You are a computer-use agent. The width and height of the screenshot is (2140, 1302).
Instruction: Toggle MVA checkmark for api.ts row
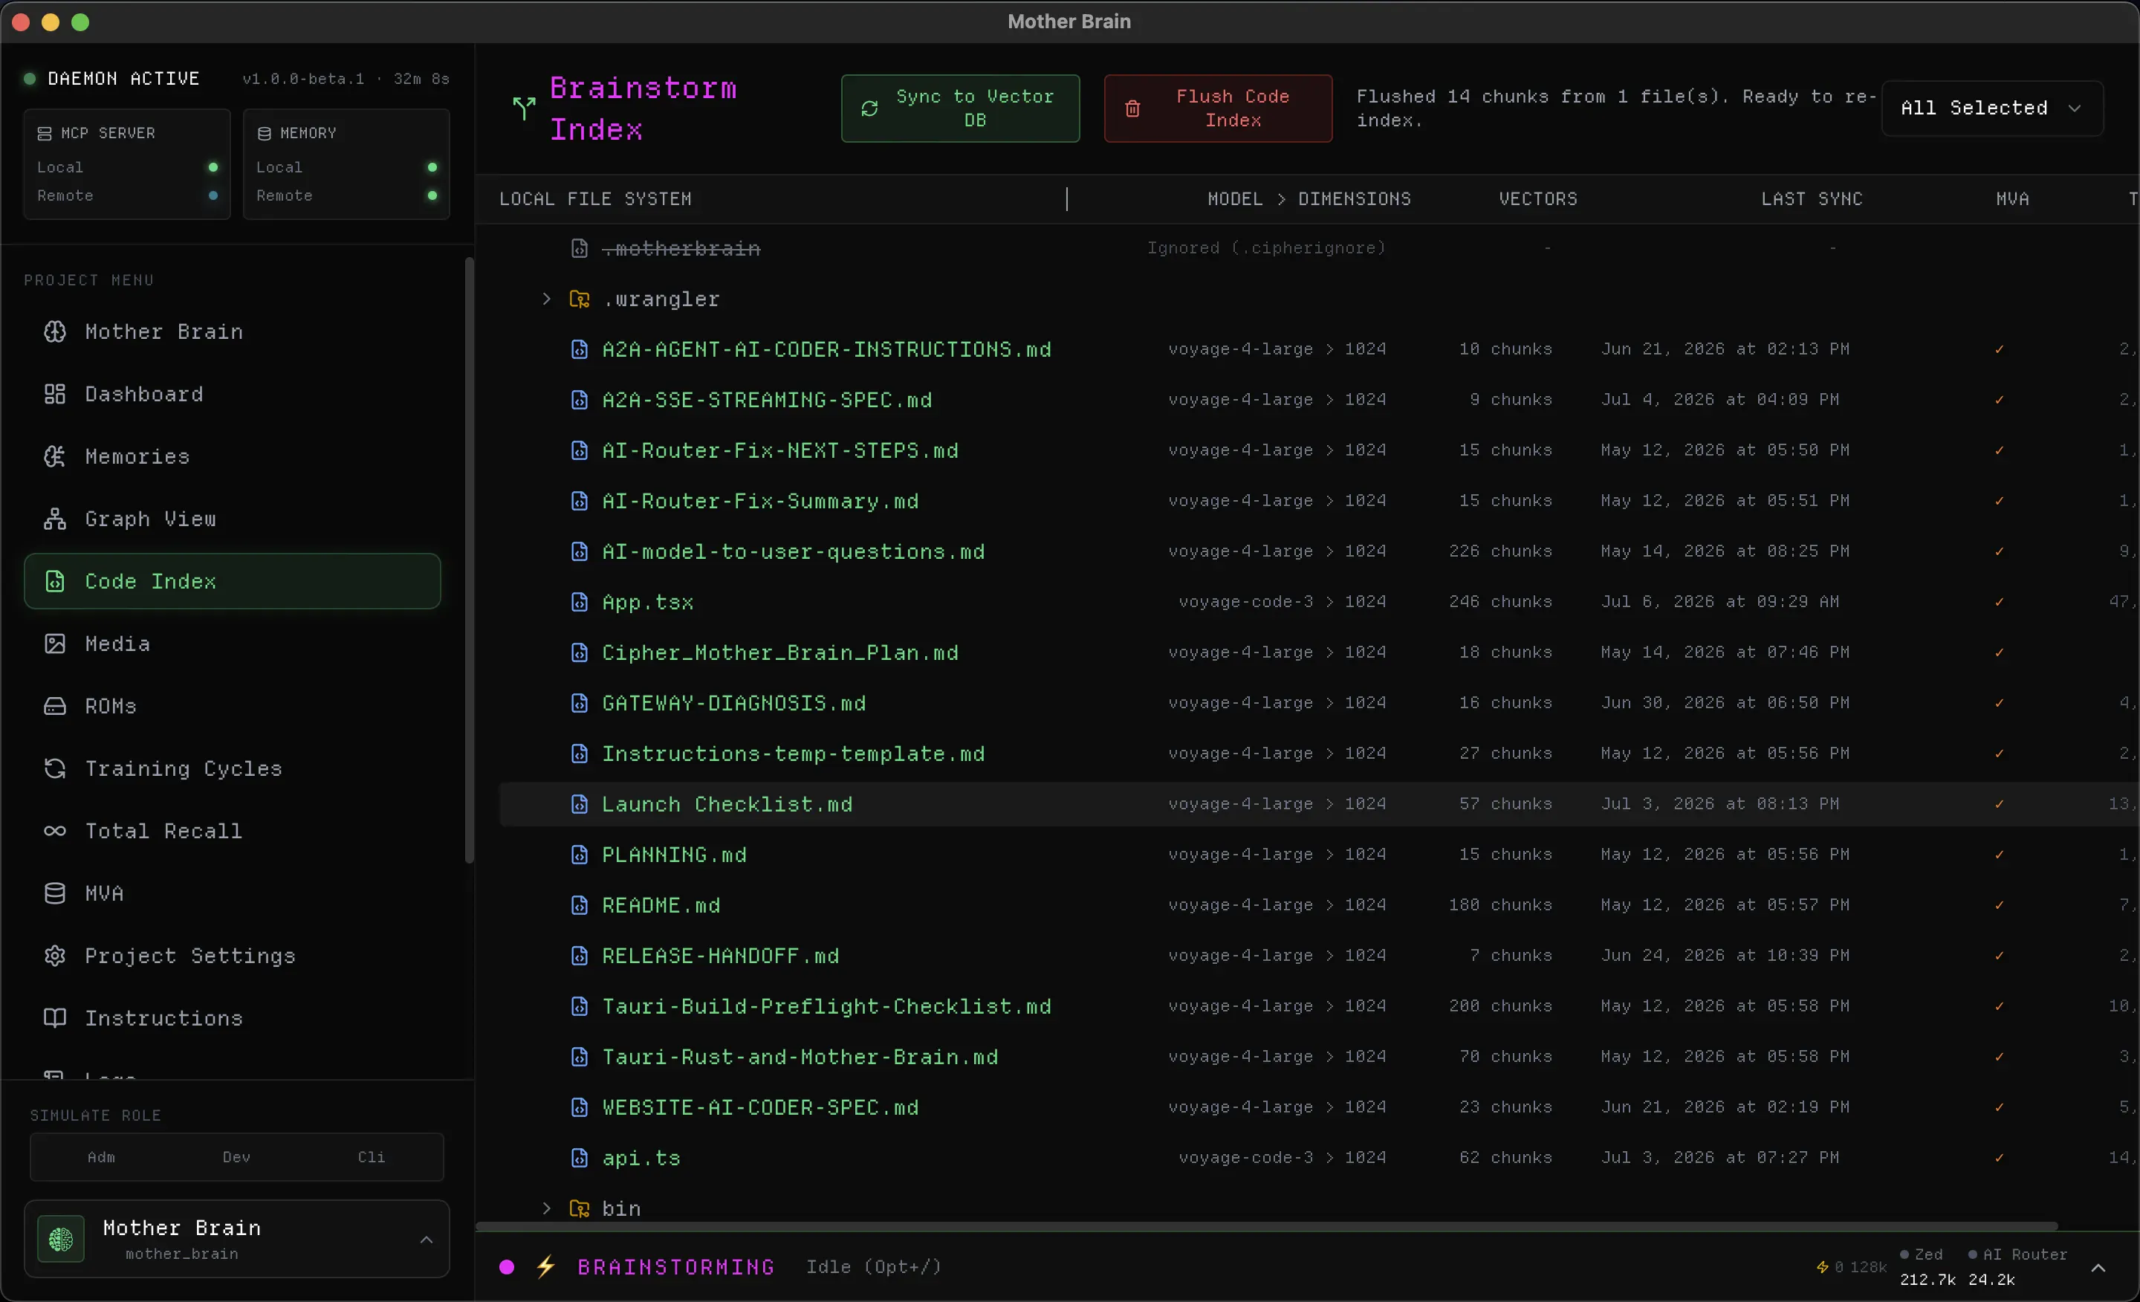click(2000, 1159)
